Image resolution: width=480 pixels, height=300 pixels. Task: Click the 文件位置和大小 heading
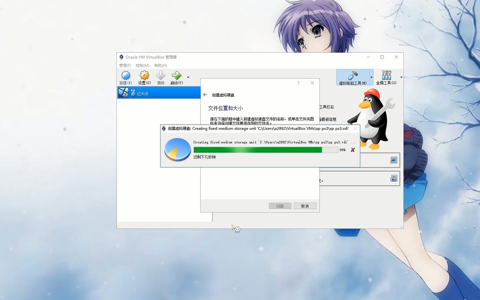(x=225, y=108)
